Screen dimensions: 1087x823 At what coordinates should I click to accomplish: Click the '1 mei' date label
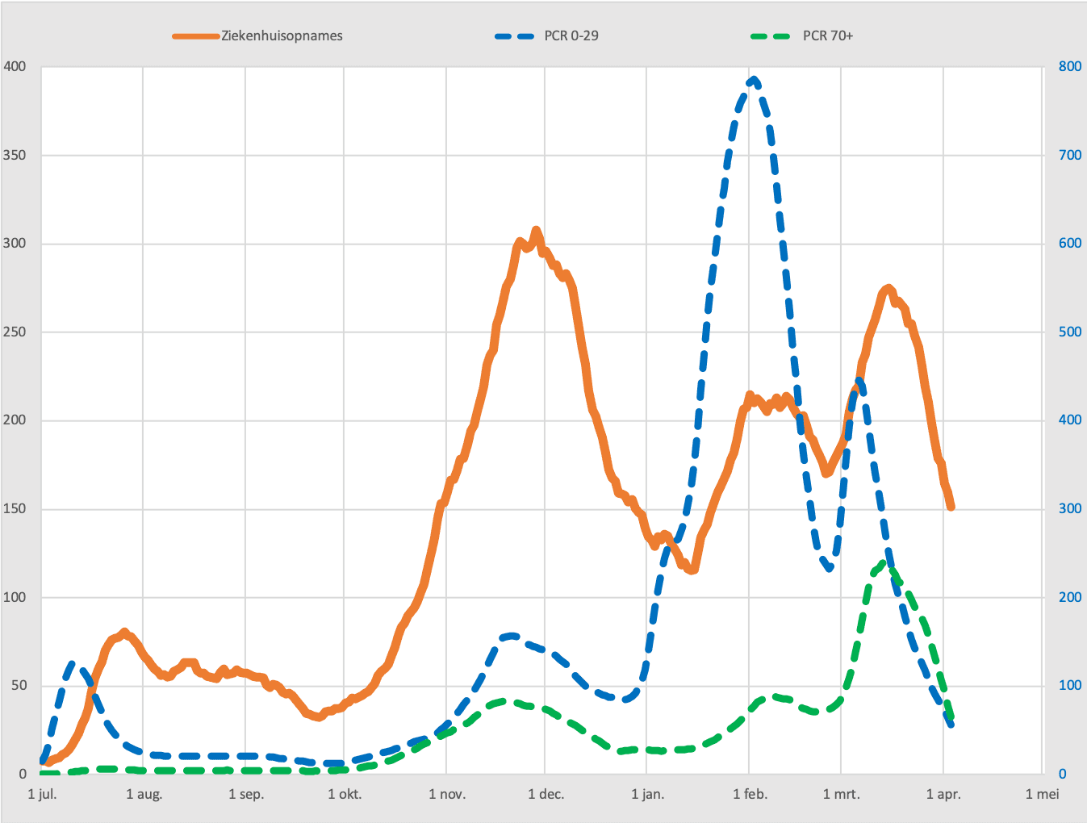1042,795
